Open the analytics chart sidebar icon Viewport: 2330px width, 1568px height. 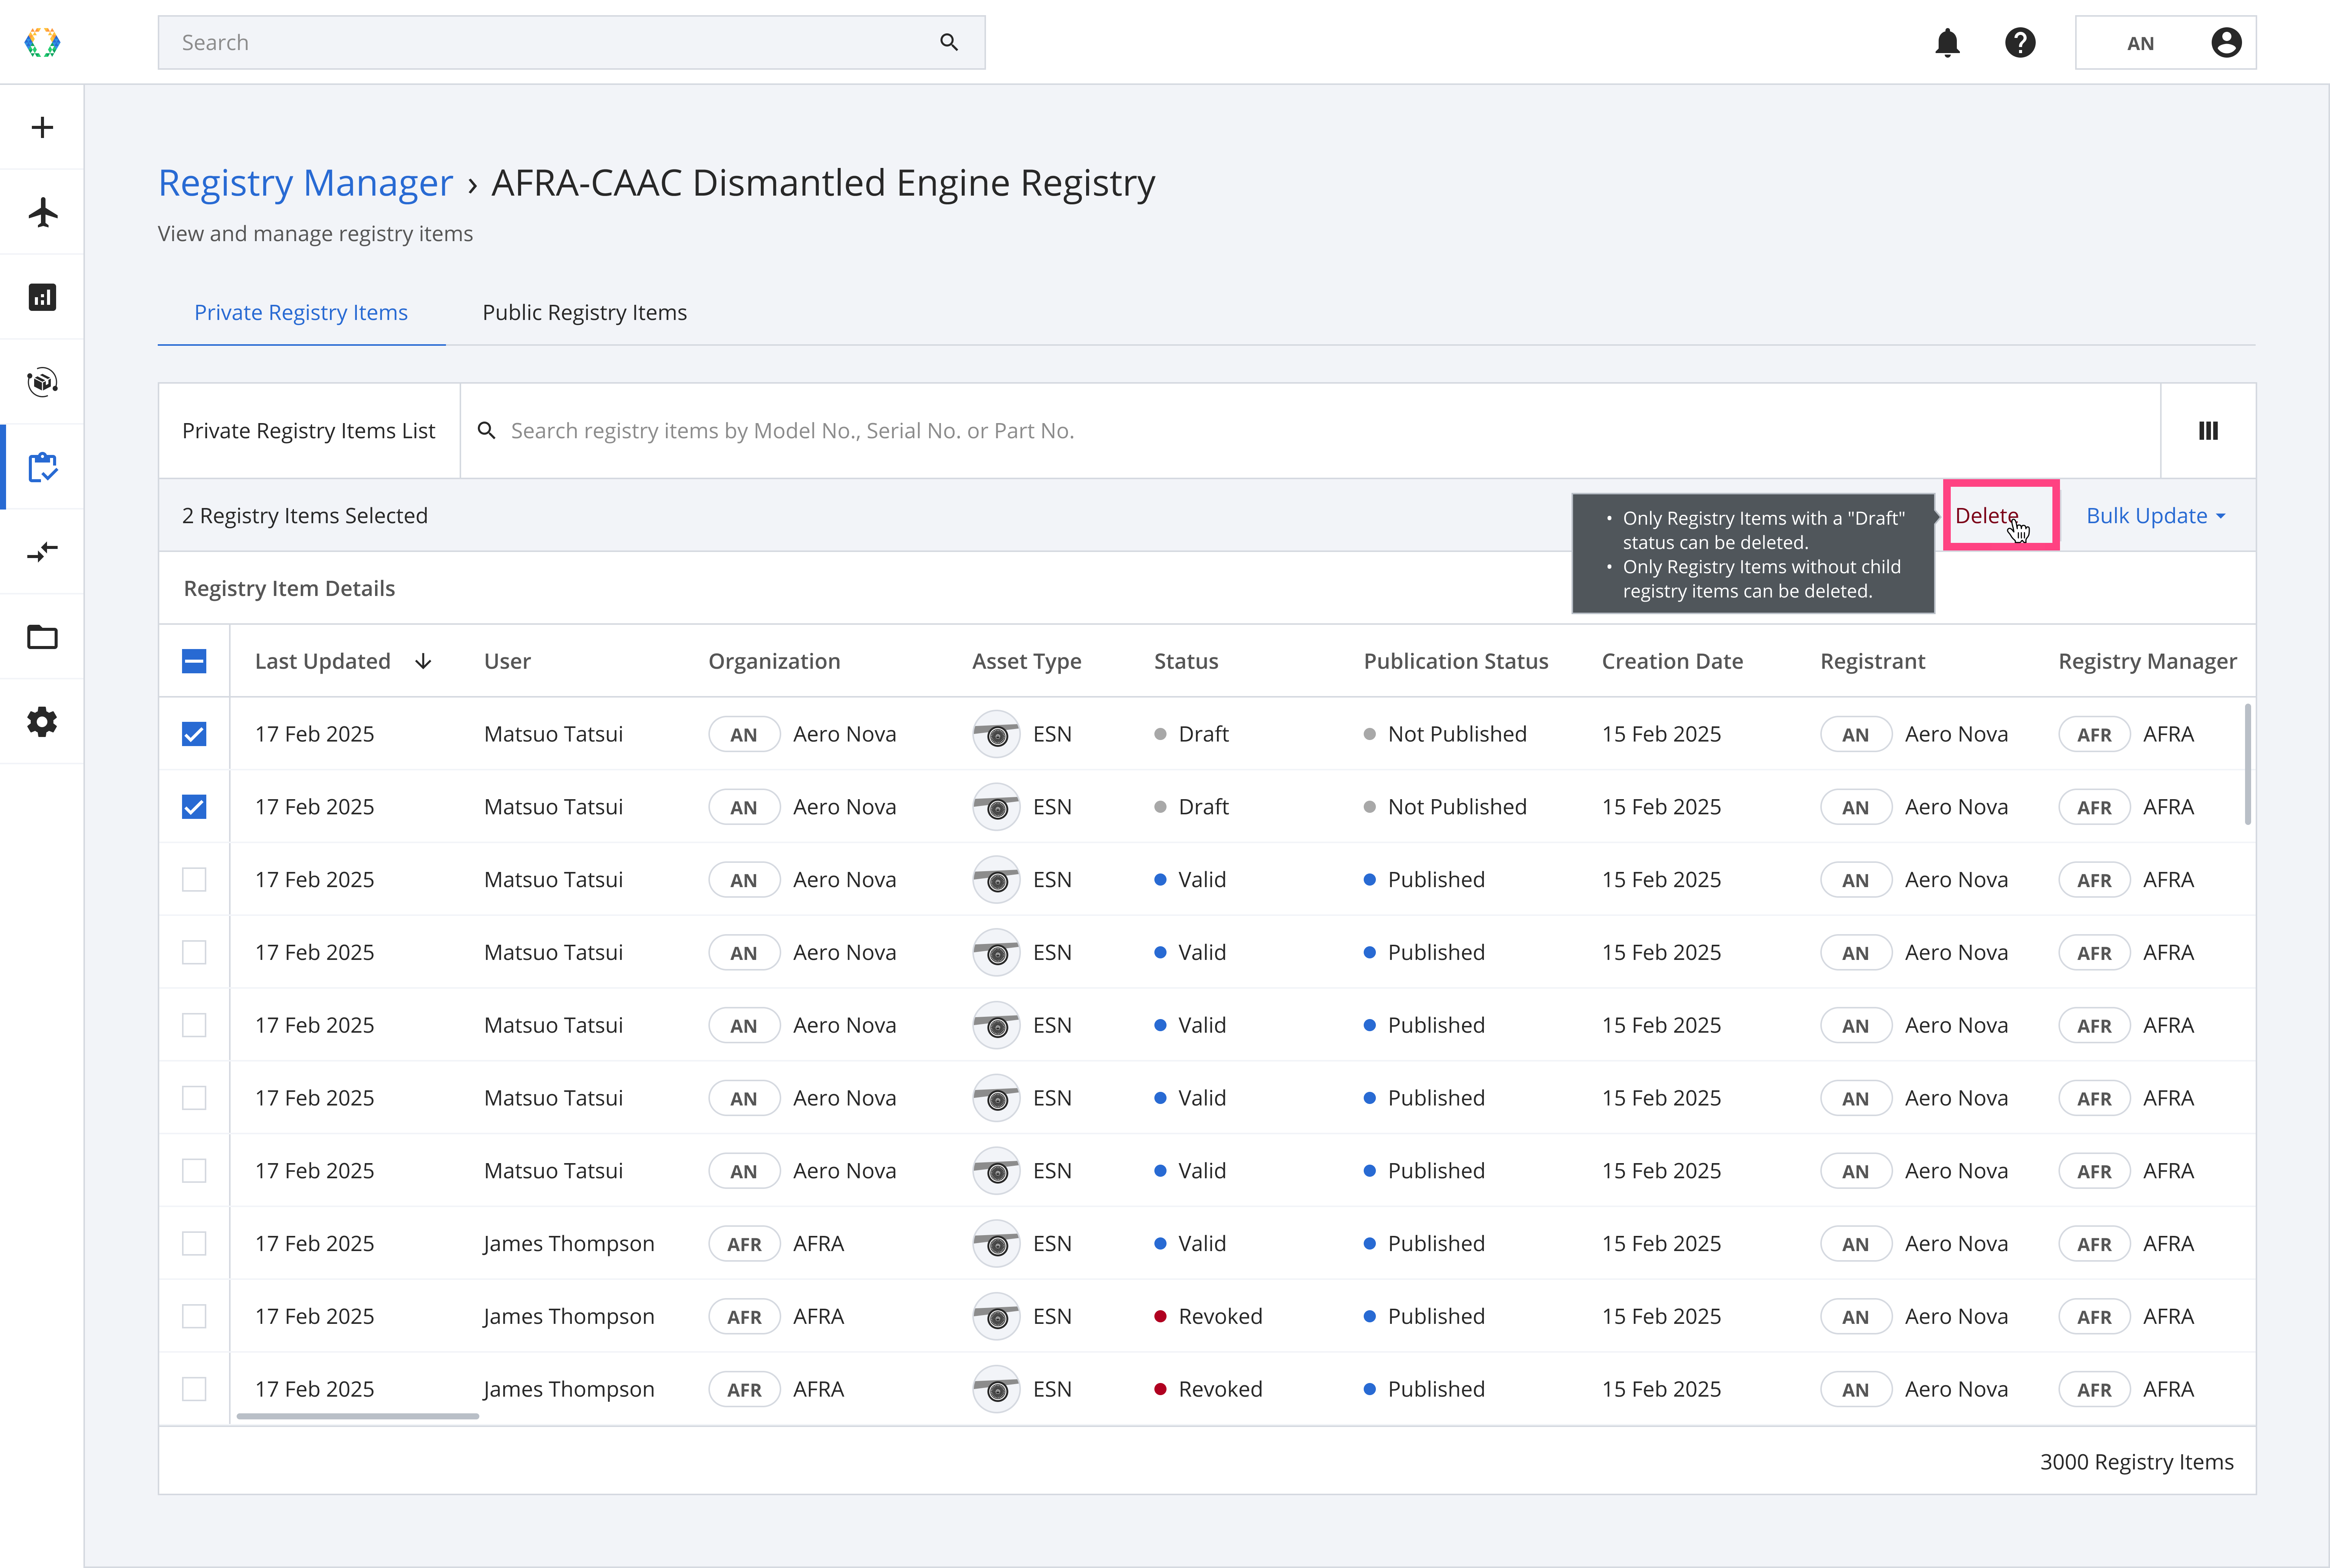pyautogui.click(x=42, y=297)
